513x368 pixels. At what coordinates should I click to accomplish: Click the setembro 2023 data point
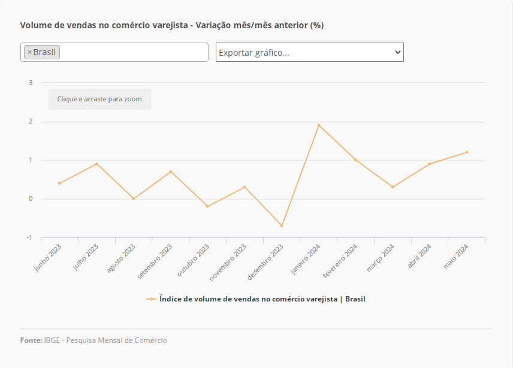coord(171,171)
